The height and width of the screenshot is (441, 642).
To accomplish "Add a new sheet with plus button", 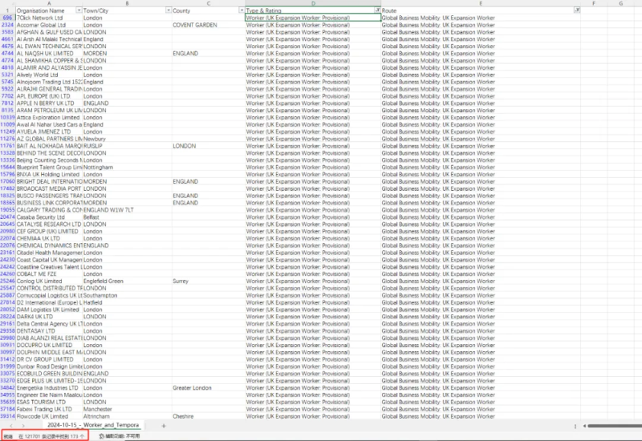I will coord(164,426).
